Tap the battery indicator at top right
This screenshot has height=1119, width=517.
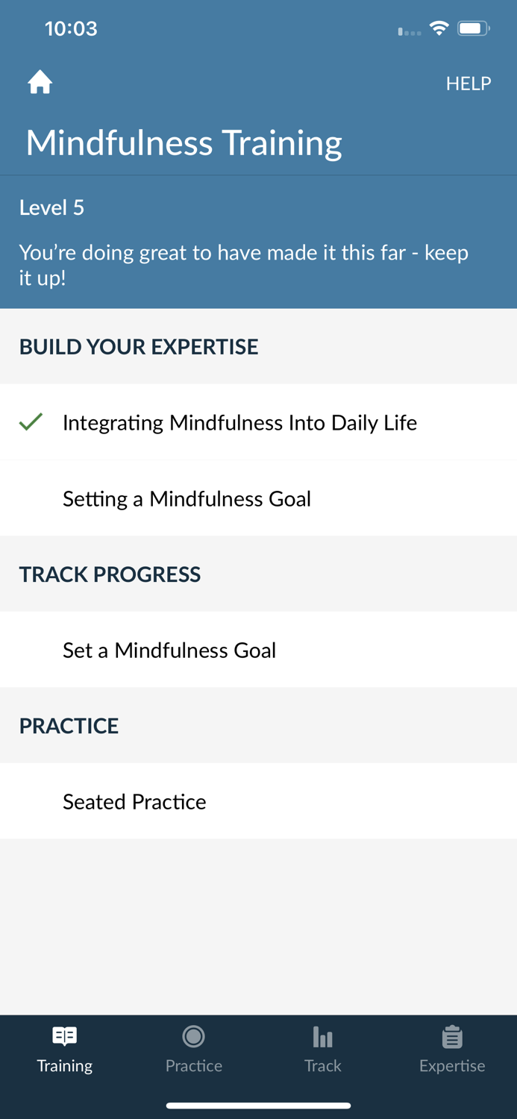[471, 28]
